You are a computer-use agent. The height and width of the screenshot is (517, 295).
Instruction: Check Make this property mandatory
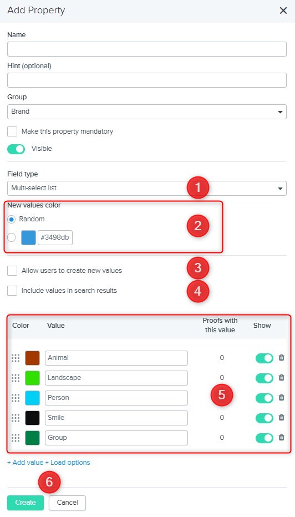pos(12,131)
